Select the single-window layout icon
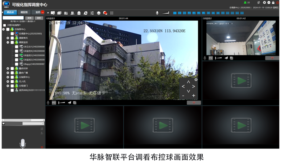The image size is (281, 162). [x=175, y=13]
